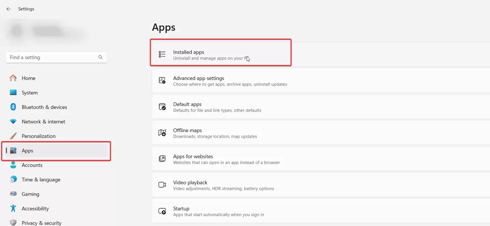Open Time & language settings
This screenshot has height=226, width=490.
click(41, 179)
